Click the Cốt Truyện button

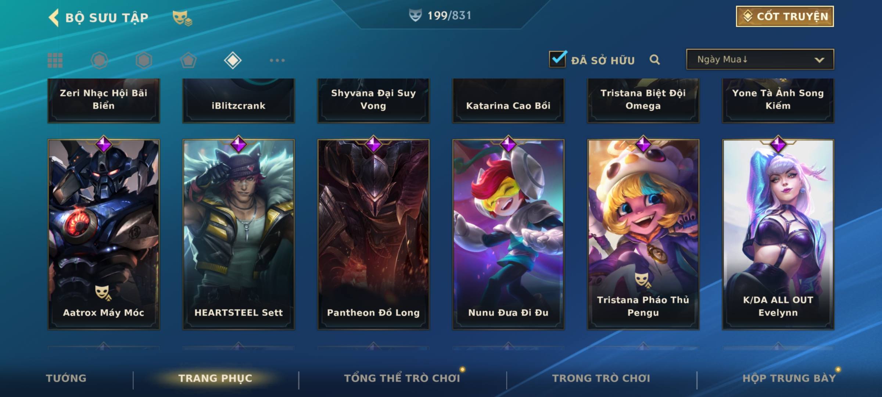[785, 16]
